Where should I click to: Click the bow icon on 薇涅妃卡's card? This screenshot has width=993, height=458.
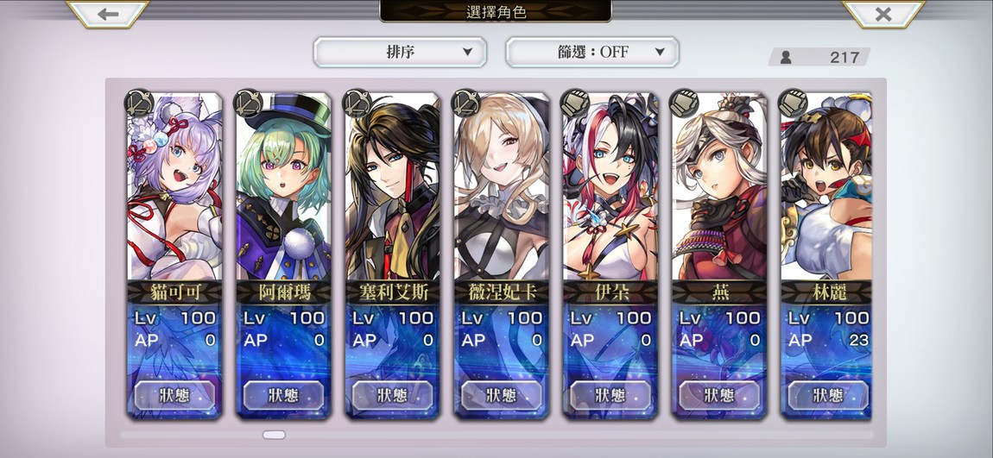[x=465, y=104]
